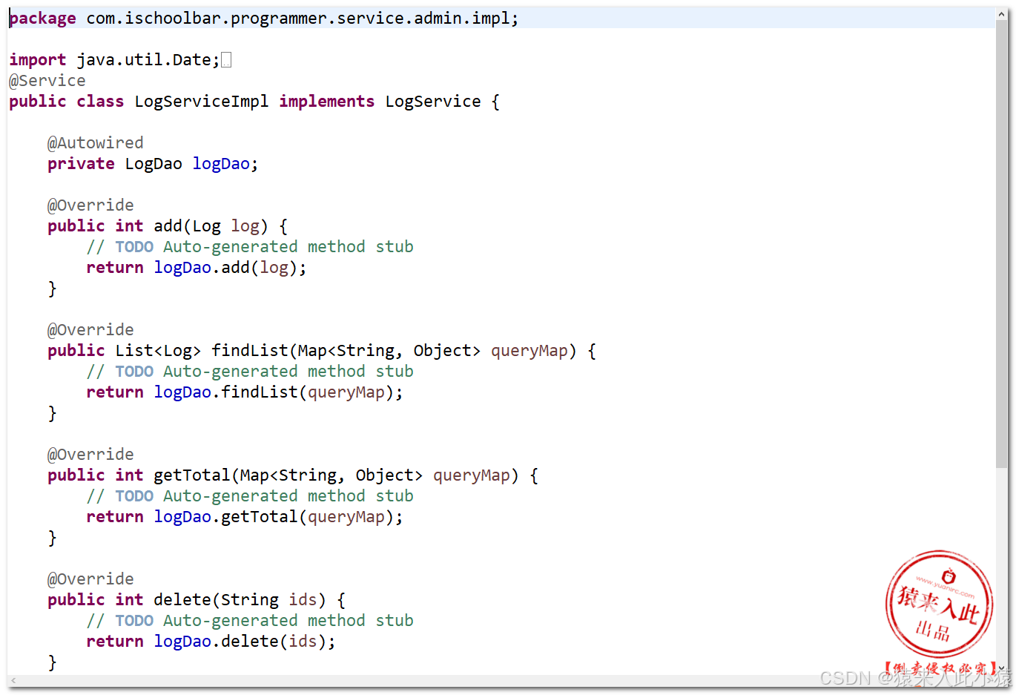
Task: Click the vertical scrollbar thumb
Action: point(1002,244)
